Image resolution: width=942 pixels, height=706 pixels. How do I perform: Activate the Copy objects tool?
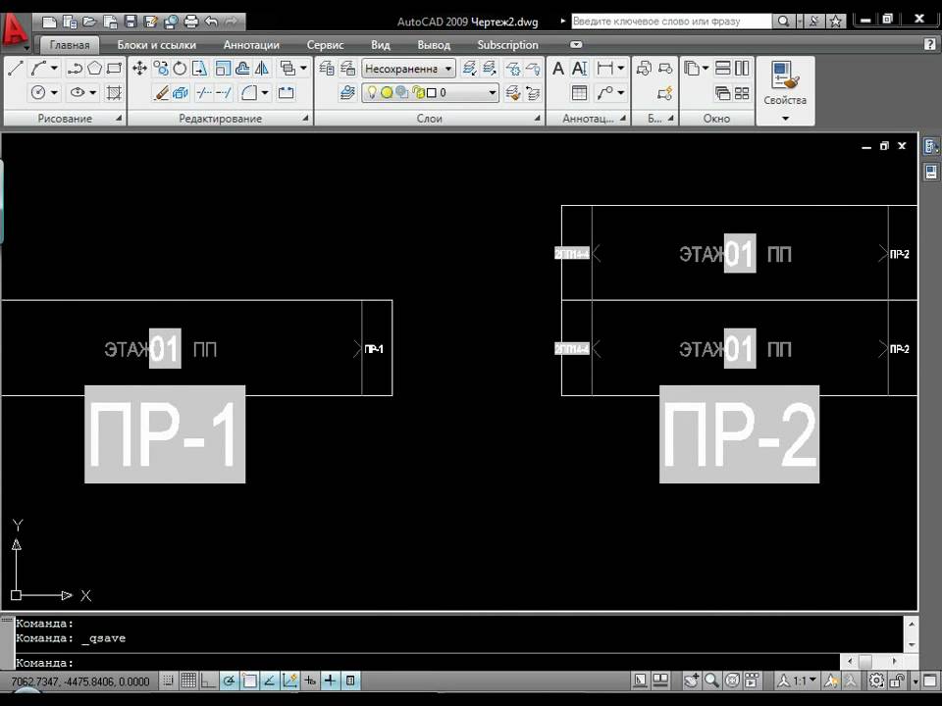(160, 69)
